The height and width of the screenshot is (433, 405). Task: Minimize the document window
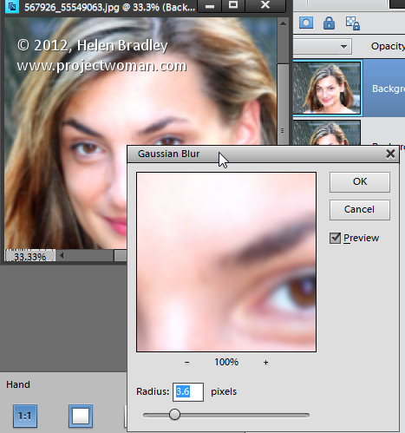[210, 5]
